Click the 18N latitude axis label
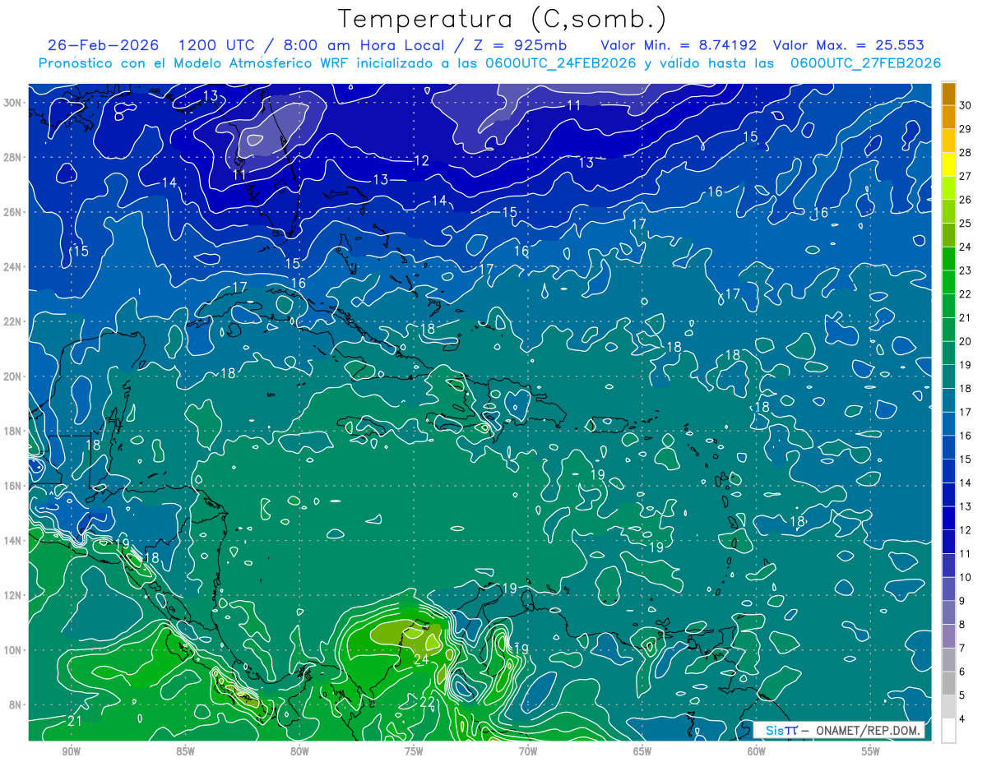The width and height of the screenshot is (987, 762). tap(13, 431)
